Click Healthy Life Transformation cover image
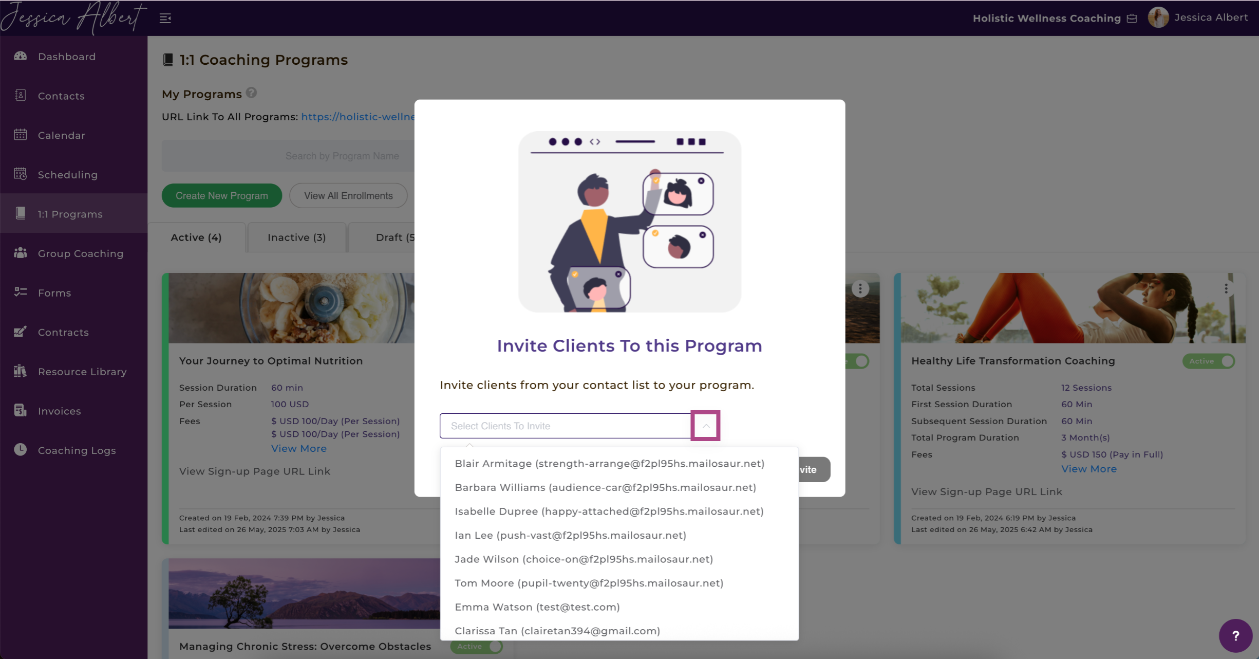Screen dimensions: 1259x659 click(x=1073, y=308)
